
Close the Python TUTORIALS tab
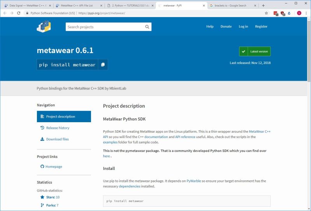pyautogui.click(x=152, y=5)
